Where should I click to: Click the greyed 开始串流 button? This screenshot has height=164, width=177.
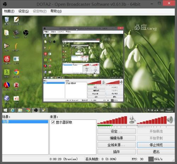[x=156, y=131]
